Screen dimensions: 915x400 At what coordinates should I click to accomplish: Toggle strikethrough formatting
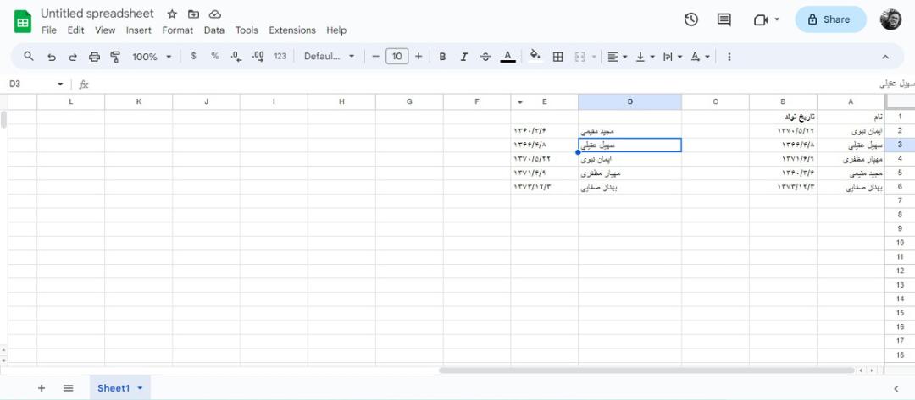tap(485, 57)
